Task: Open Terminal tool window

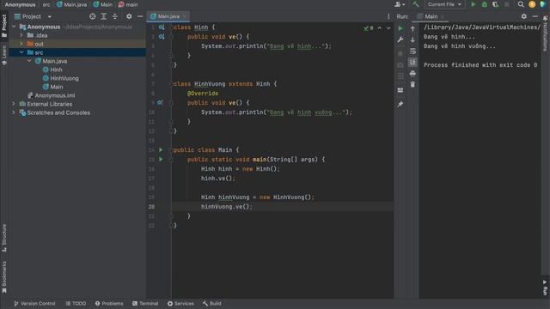Action: point(145,303)
